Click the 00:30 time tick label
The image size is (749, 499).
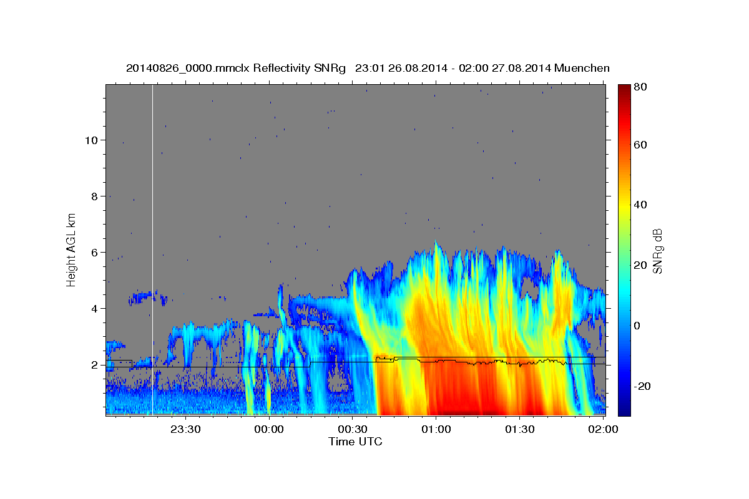[x=353, y=429]
